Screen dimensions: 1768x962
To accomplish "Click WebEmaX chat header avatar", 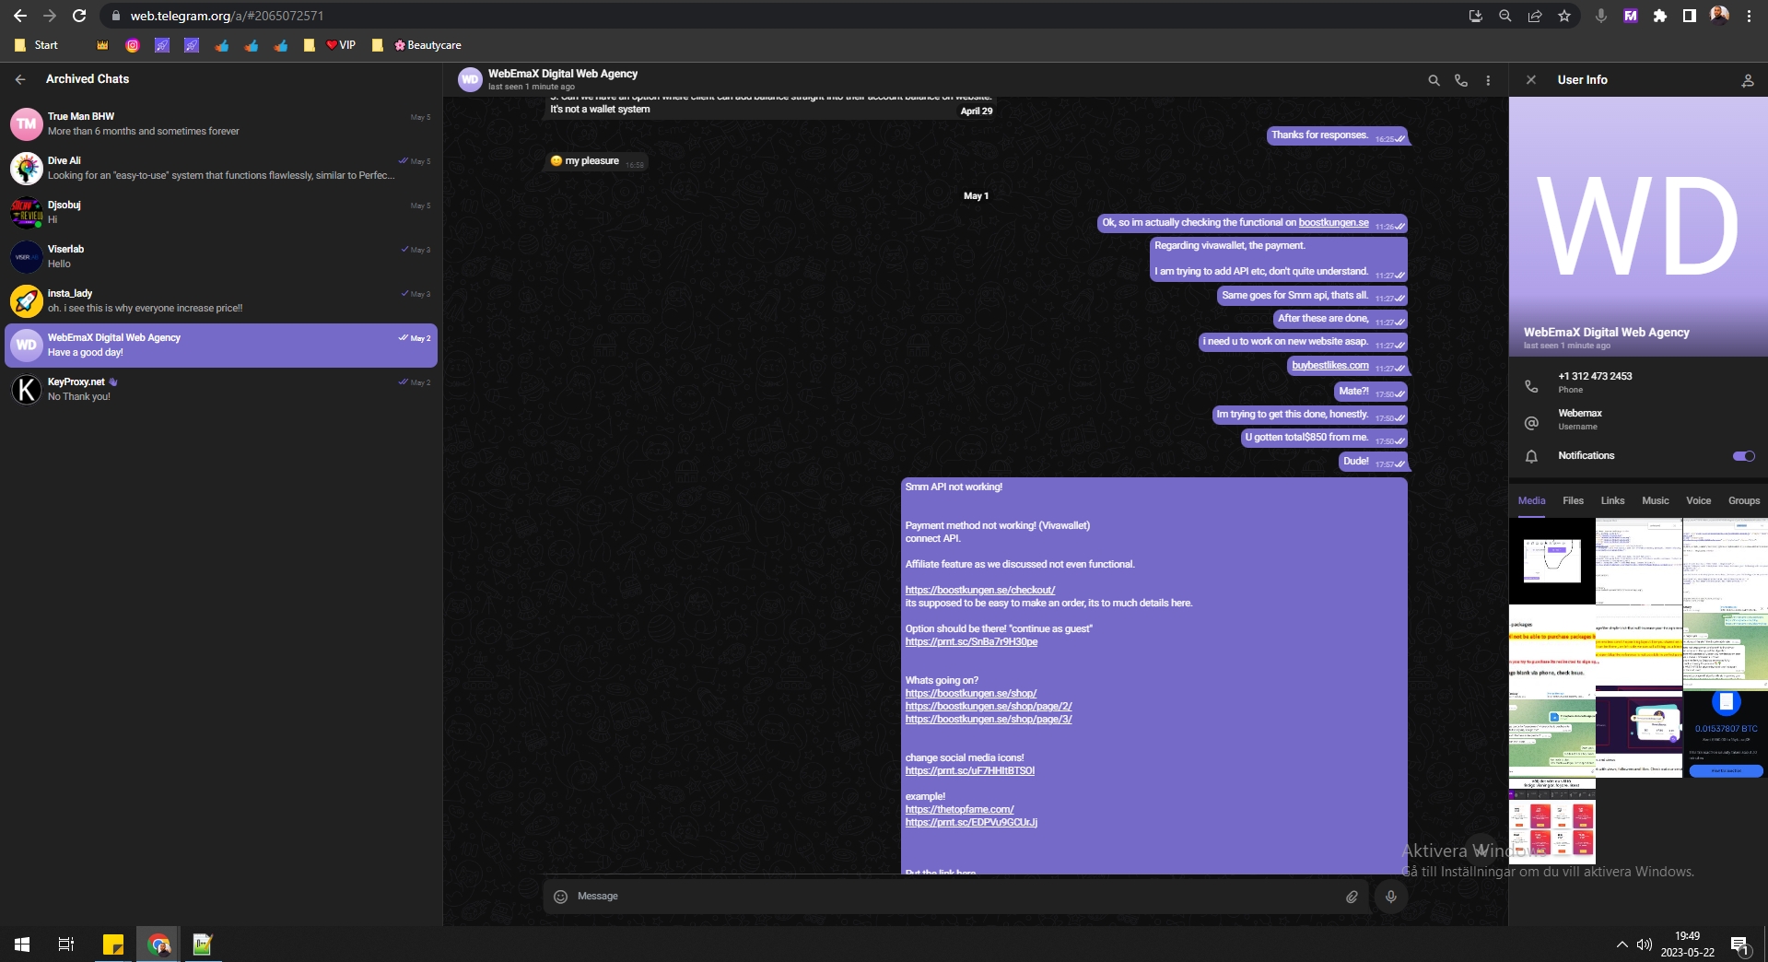I will [x=470, y=80].
